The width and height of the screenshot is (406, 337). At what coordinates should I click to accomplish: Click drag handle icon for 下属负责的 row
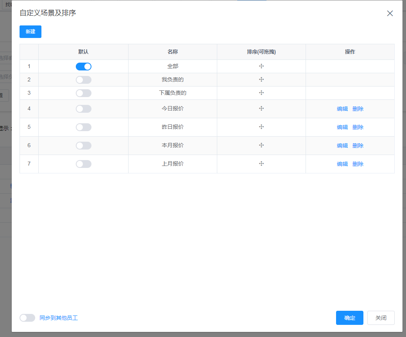click(x=261, y=93)
